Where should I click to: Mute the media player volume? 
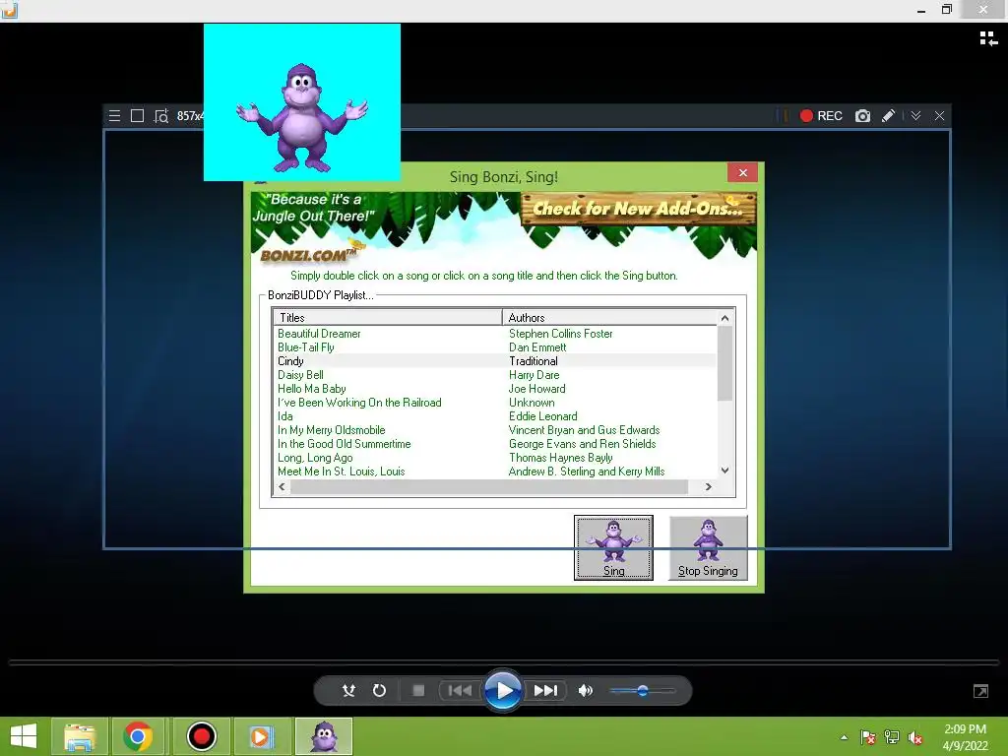point(585,690)
